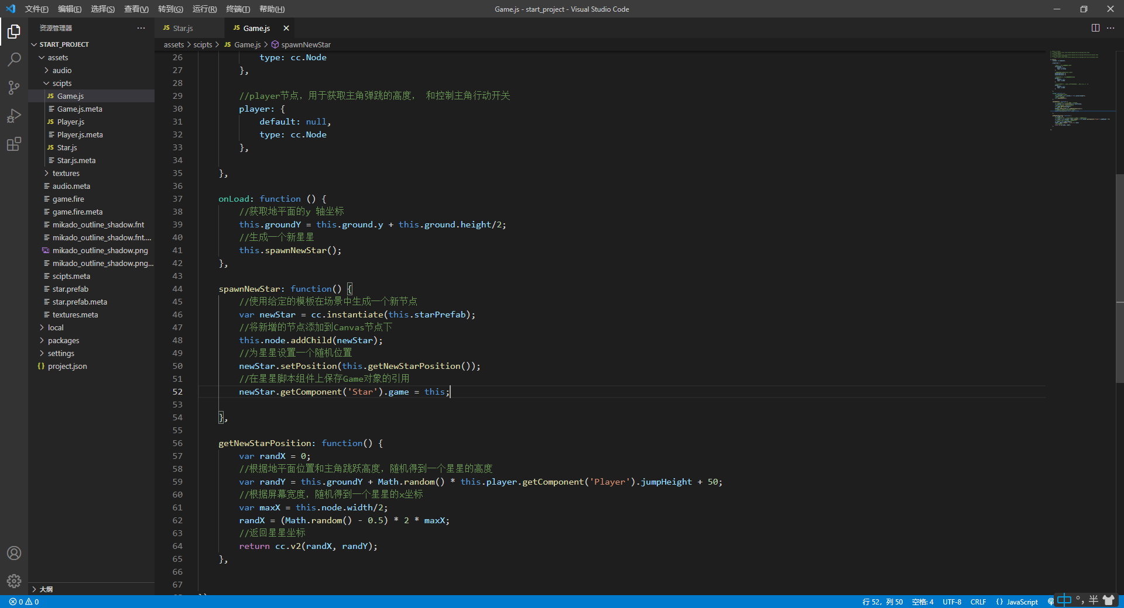Open the Source Control view

(x=14, y=88)
